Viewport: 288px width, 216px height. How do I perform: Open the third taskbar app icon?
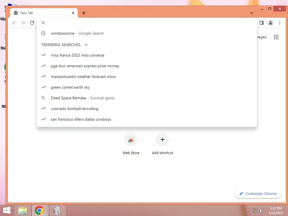pyautogui.click(x=57, y=210)
